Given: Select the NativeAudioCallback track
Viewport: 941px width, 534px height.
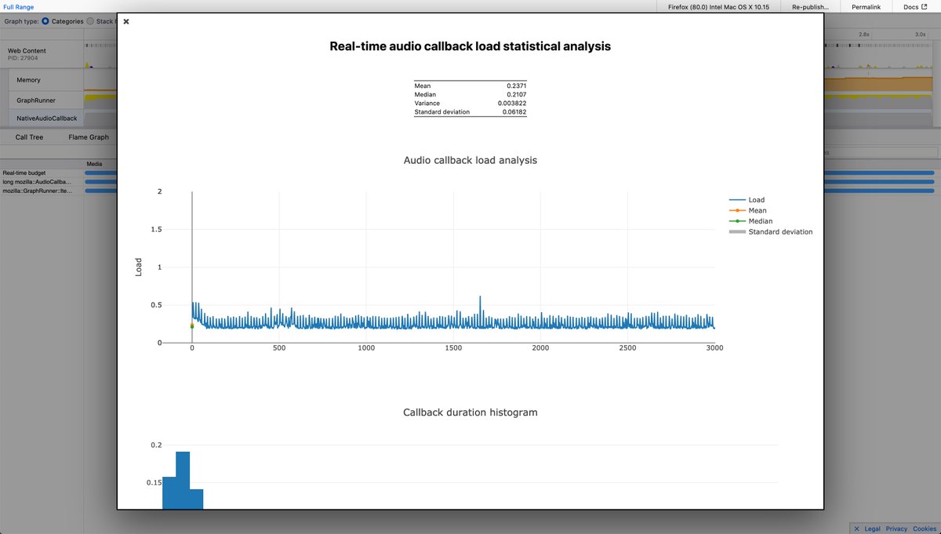Looking at the screenshot, I should [45, 118].
